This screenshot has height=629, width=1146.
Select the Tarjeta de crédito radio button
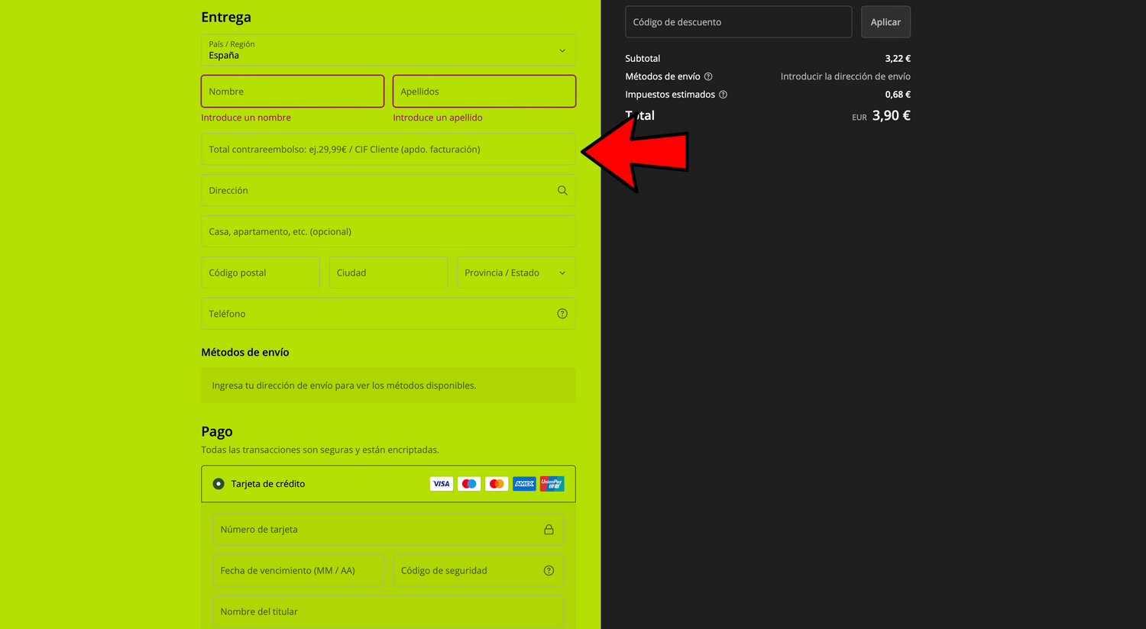tap(219, 484)
